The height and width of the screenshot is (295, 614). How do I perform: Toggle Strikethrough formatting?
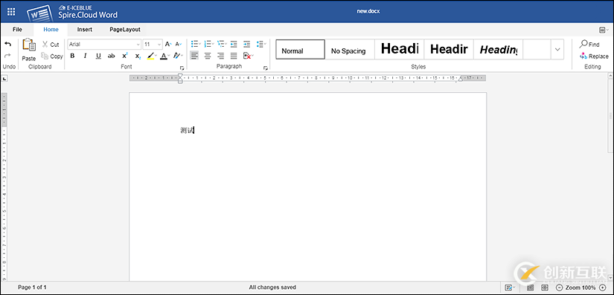point(111,56)
